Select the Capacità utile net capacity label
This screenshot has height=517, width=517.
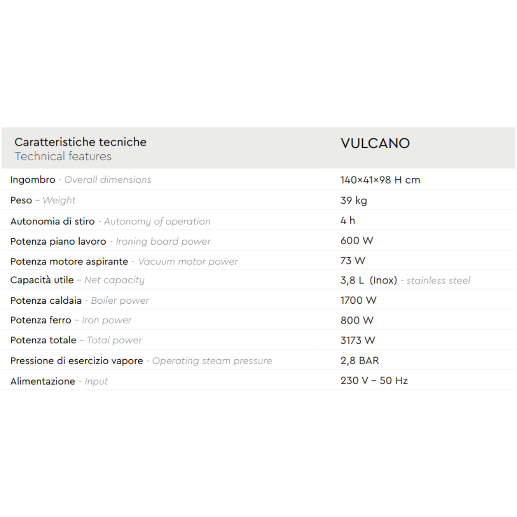pos(77,280)
